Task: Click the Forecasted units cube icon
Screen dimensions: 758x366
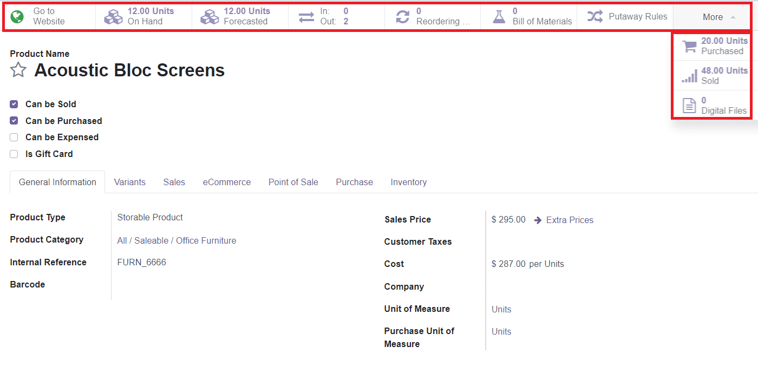Action: coord(210,16)
